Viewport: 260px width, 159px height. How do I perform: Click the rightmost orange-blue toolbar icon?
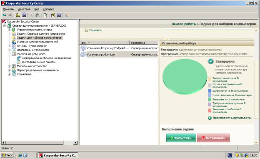[x=67, y=15]
